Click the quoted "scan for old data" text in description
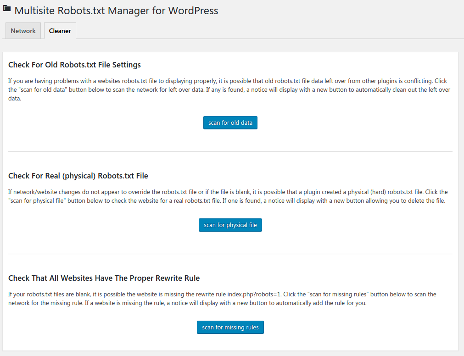This screenshot has width=464, height=356. tap(45, 89)
